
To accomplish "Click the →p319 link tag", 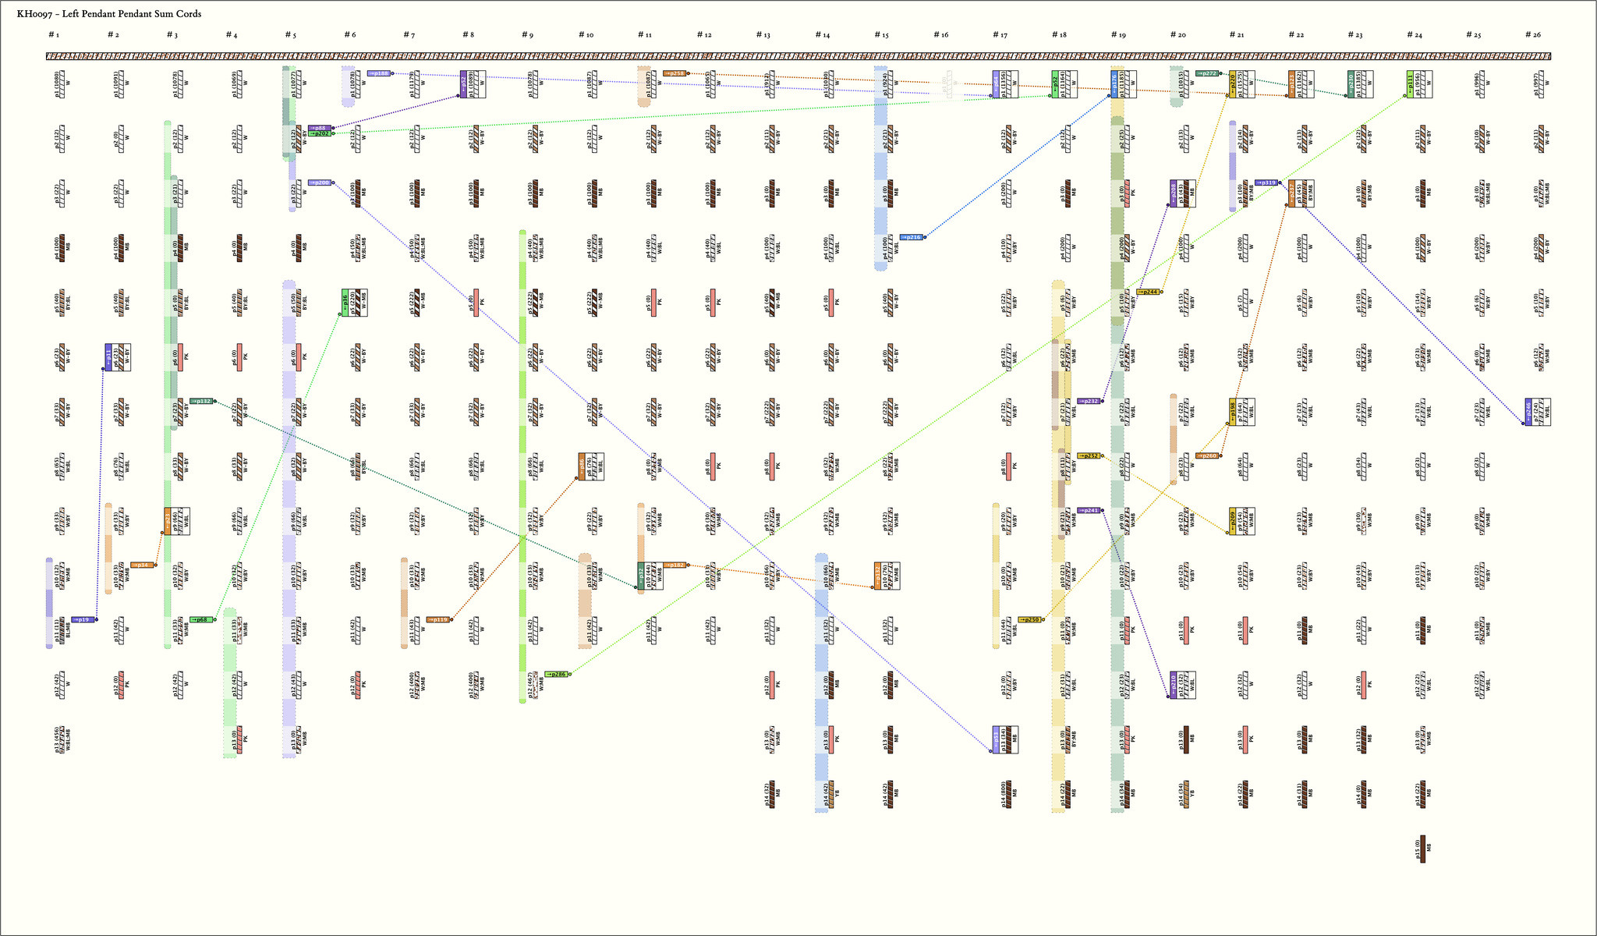I will [1266, 183].
